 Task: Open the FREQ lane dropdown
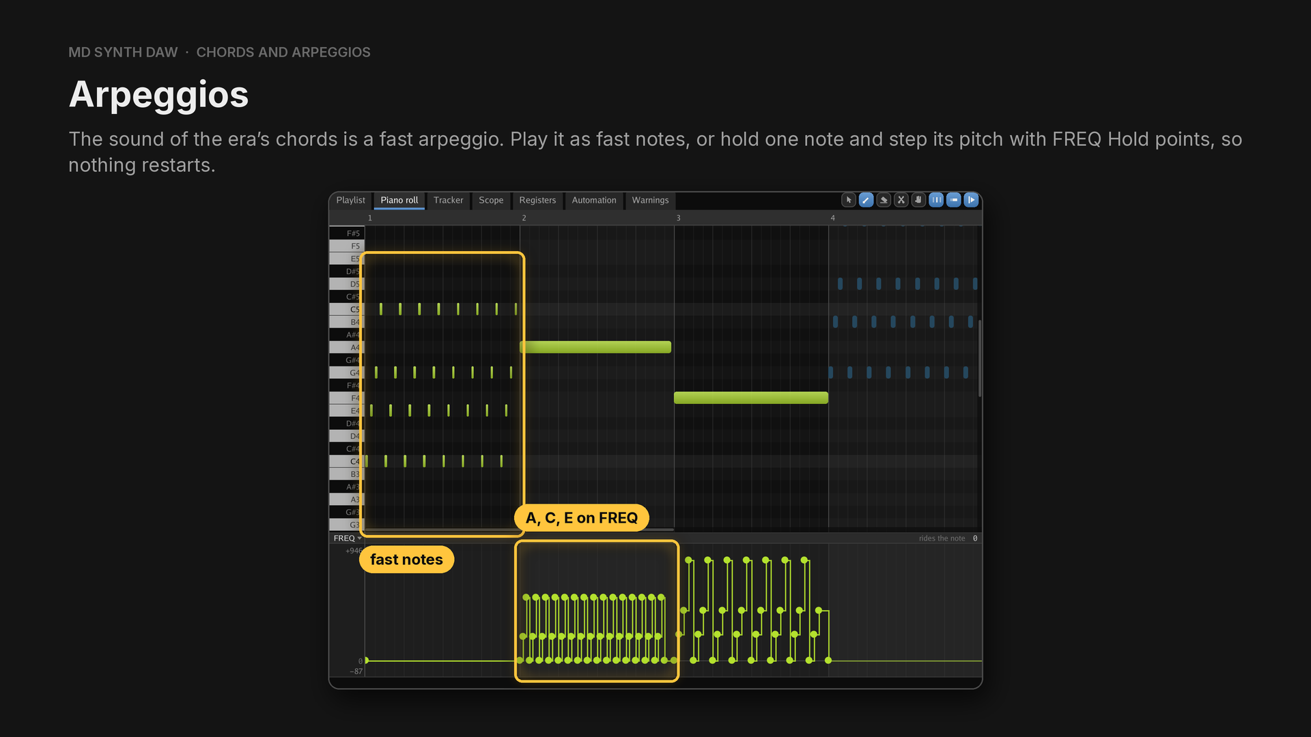(348, 538)
